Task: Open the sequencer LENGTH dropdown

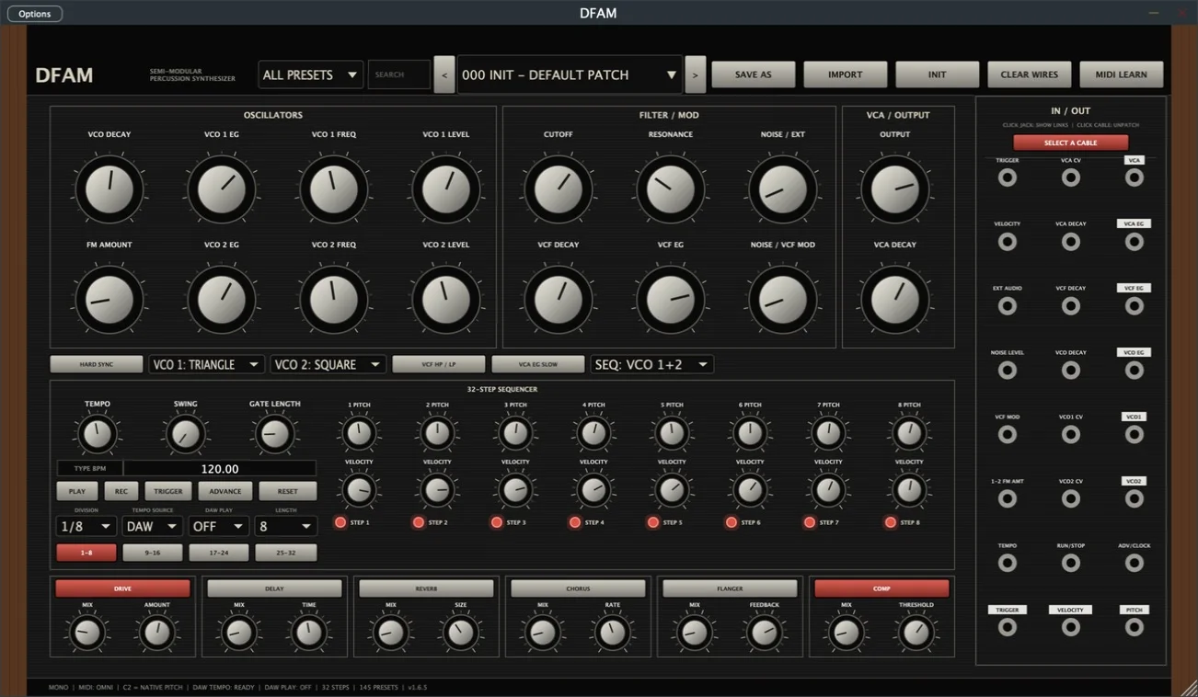Action: (285, 526)
